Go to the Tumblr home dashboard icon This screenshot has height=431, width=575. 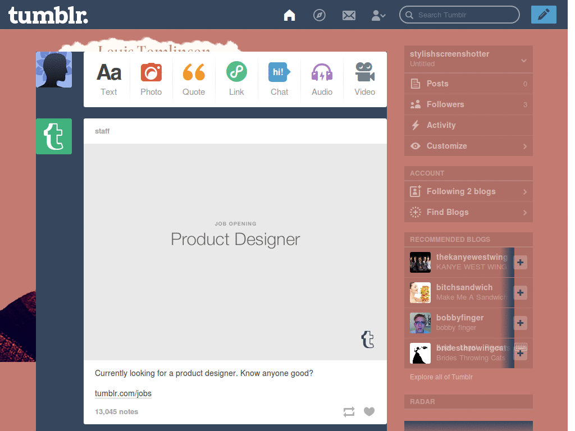(289, 15)
